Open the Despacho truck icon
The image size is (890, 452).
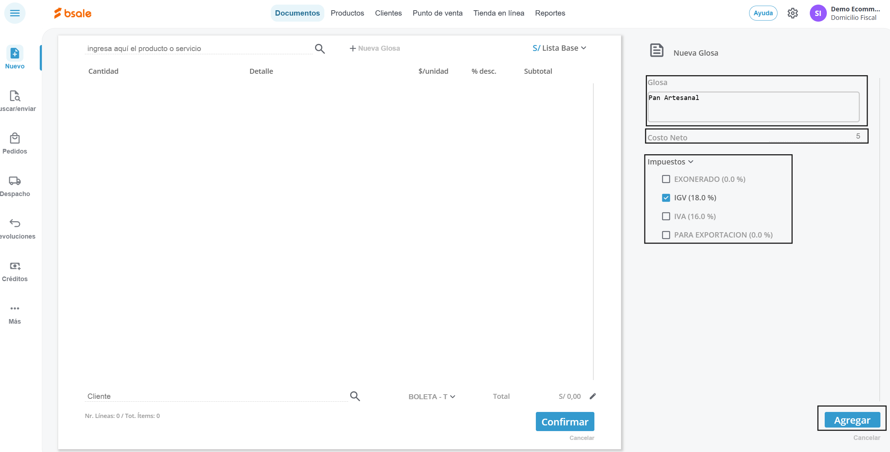click(x=15, y=181)
